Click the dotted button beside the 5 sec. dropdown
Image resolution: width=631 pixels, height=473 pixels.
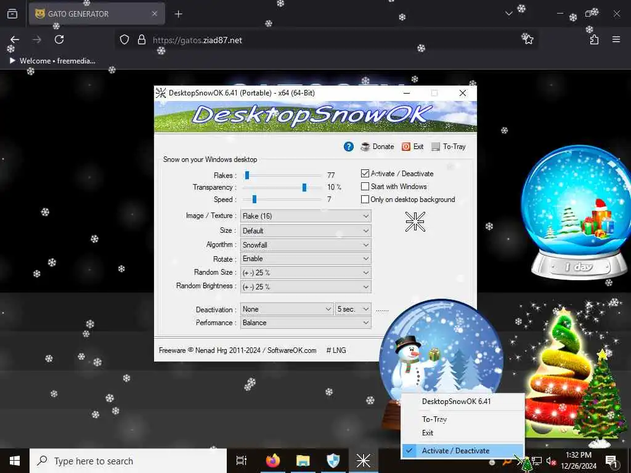pyautogui.click(x=382, y=310)
